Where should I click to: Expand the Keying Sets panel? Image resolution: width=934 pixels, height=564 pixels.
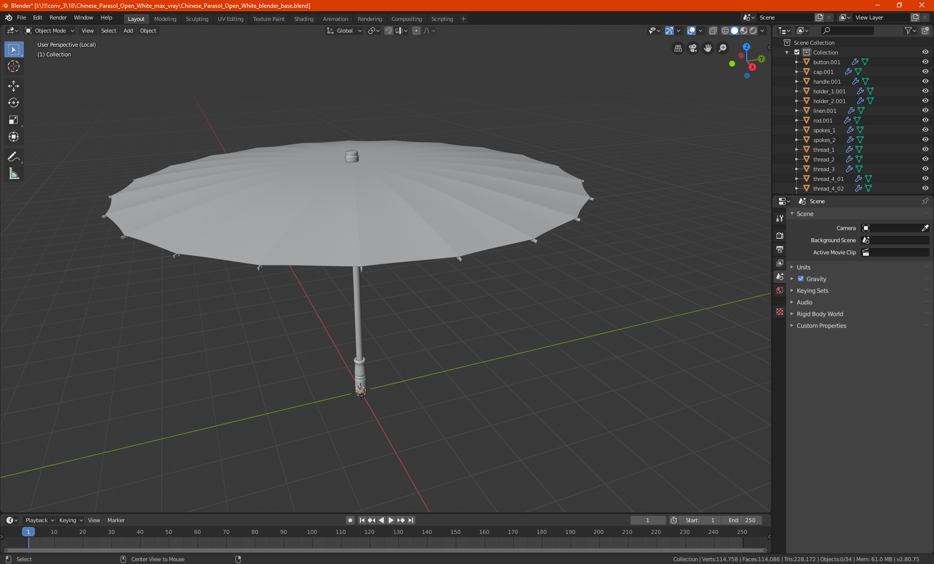[x=812, y=291]
